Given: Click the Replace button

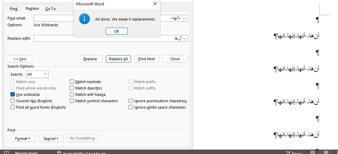Looking at the screenshot, I should click(x=90, y=59).
